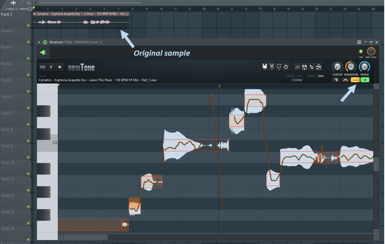This screenshot has width=385, height=244.
Task: Click the C5 key on the piano
Action: [48, 143]
